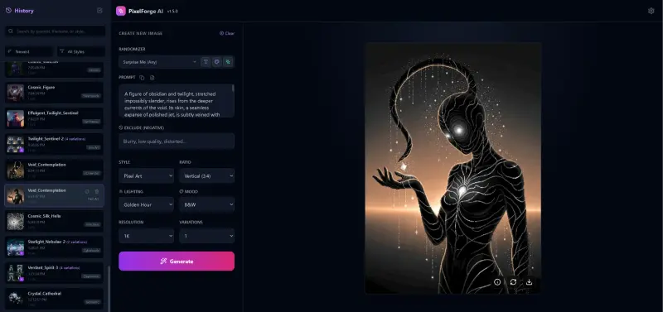
Task: Click the History sidebar scrollbar
Action: pos(109,288)
